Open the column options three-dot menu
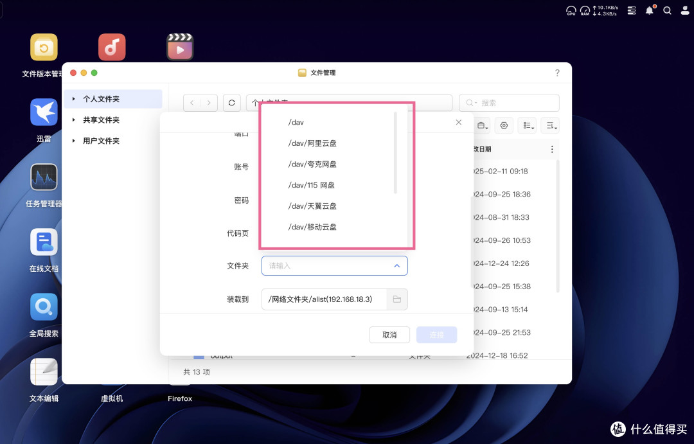Image resolution: width=694 pixels, height=444 pixels. 552,149
